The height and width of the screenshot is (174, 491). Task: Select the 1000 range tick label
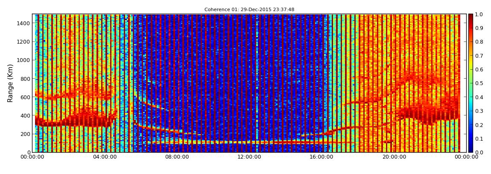[x=23, y=60]
